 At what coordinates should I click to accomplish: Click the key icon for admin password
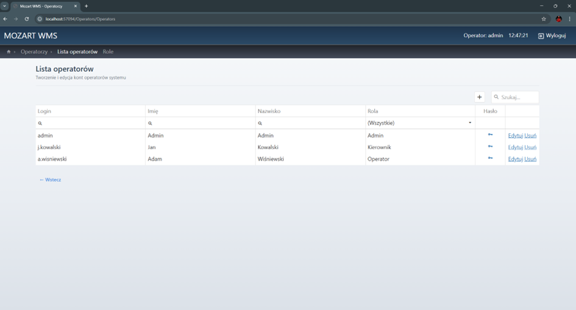pyautogui.click(x=489, y=135)
